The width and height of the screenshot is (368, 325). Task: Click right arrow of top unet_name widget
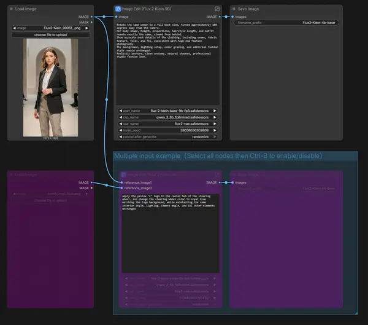click(215, 111)
